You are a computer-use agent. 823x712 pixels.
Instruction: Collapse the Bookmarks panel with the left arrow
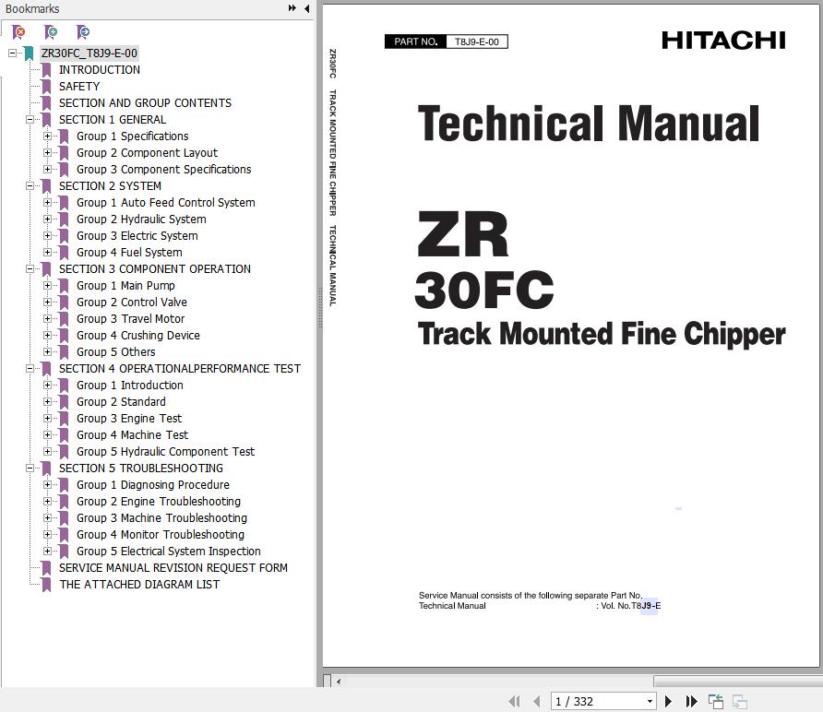tap(306, 8)
